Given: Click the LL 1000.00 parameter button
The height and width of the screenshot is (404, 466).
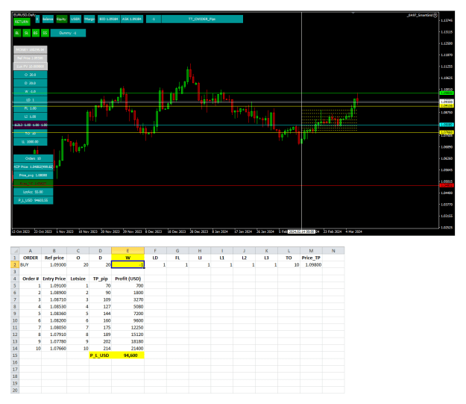Looking at the screenshot, I should [31, 142].
